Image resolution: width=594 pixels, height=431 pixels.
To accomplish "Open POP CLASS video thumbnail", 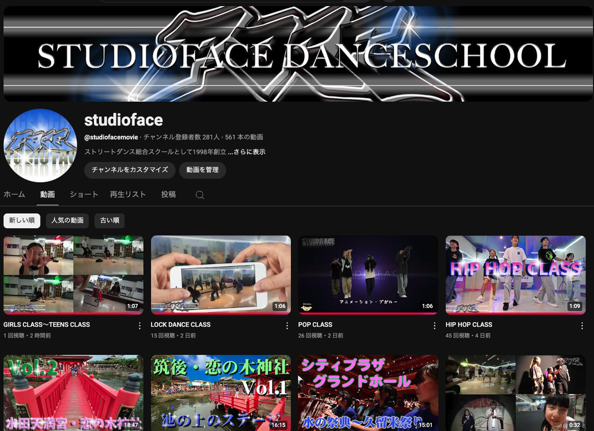I will click(368, 275).
